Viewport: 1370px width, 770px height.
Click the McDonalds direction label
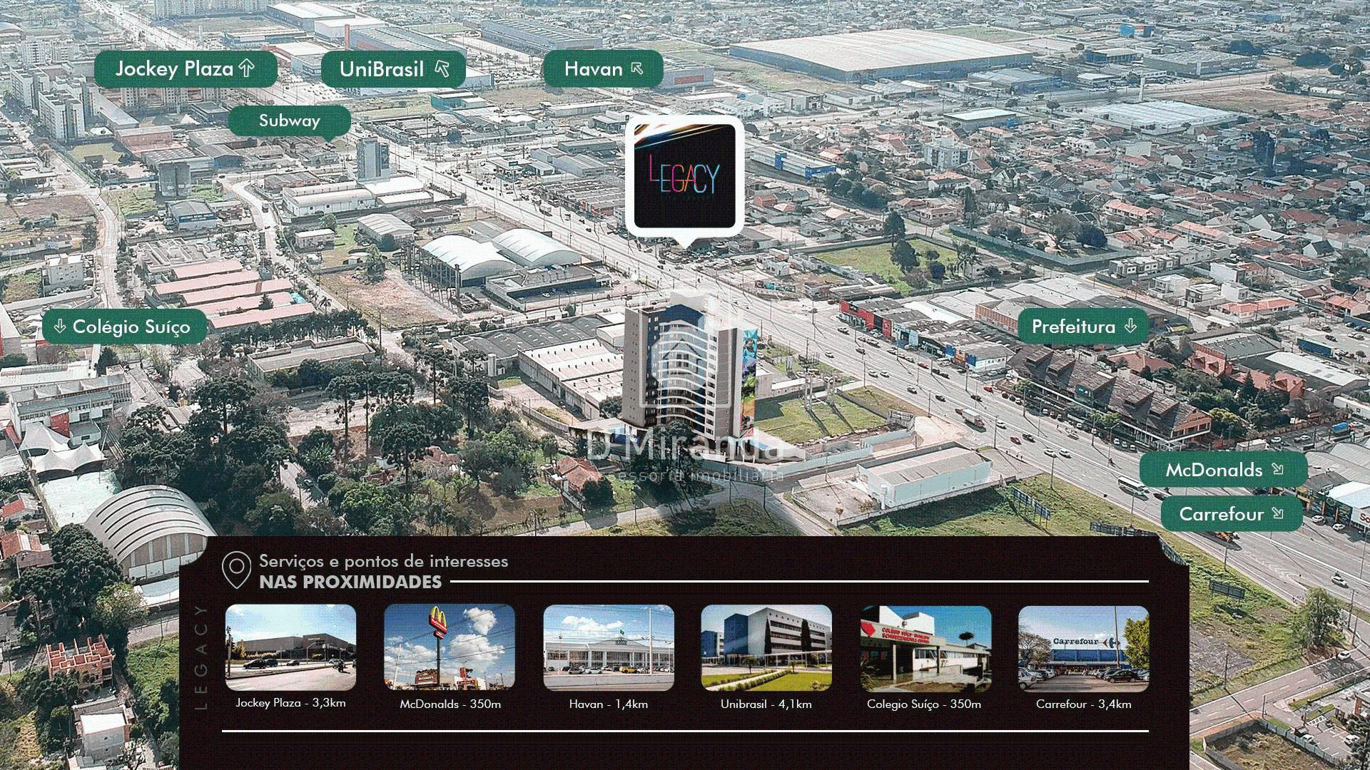[1223, 470]
